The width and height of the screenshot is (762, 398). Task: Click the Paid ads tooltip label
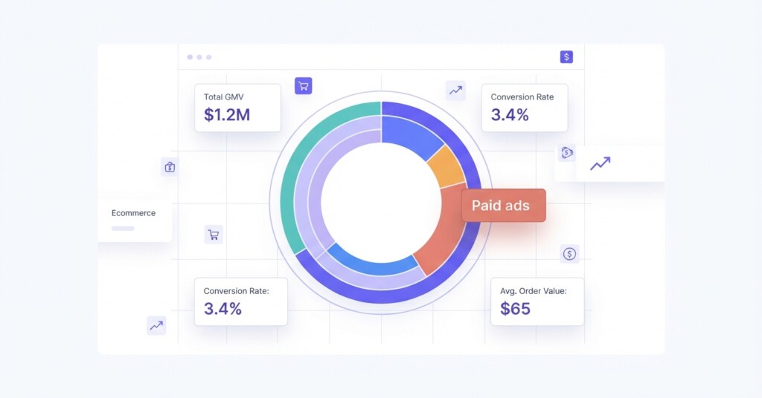coord(504,206)
